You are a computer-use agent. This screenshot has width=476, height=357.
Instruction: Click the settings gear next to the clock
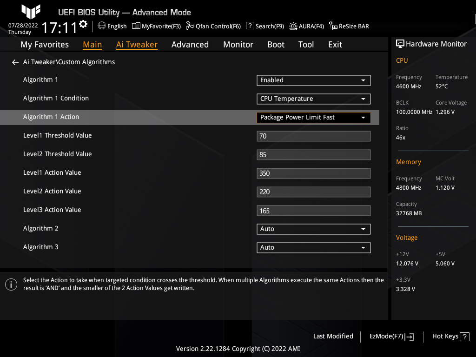point(83,24)
